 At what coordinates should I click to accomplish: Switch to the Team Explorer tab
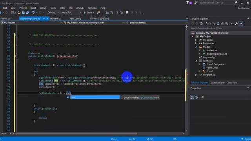(x=217, y=83)
